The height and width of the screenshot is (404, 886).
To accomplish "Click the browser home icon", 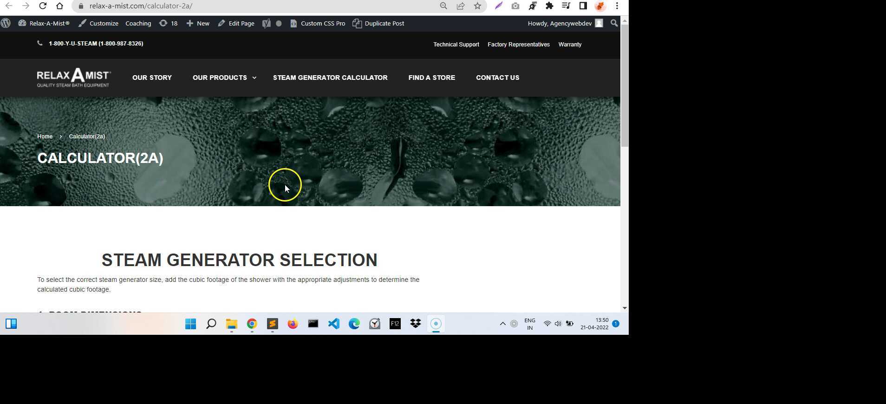I will click(x=59, y=6).
